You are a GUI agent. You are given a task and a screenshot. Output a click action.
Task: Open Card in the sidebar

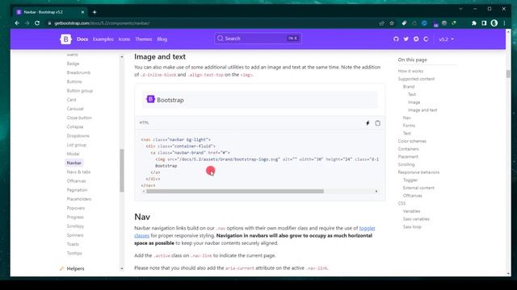tap(71, 100)
